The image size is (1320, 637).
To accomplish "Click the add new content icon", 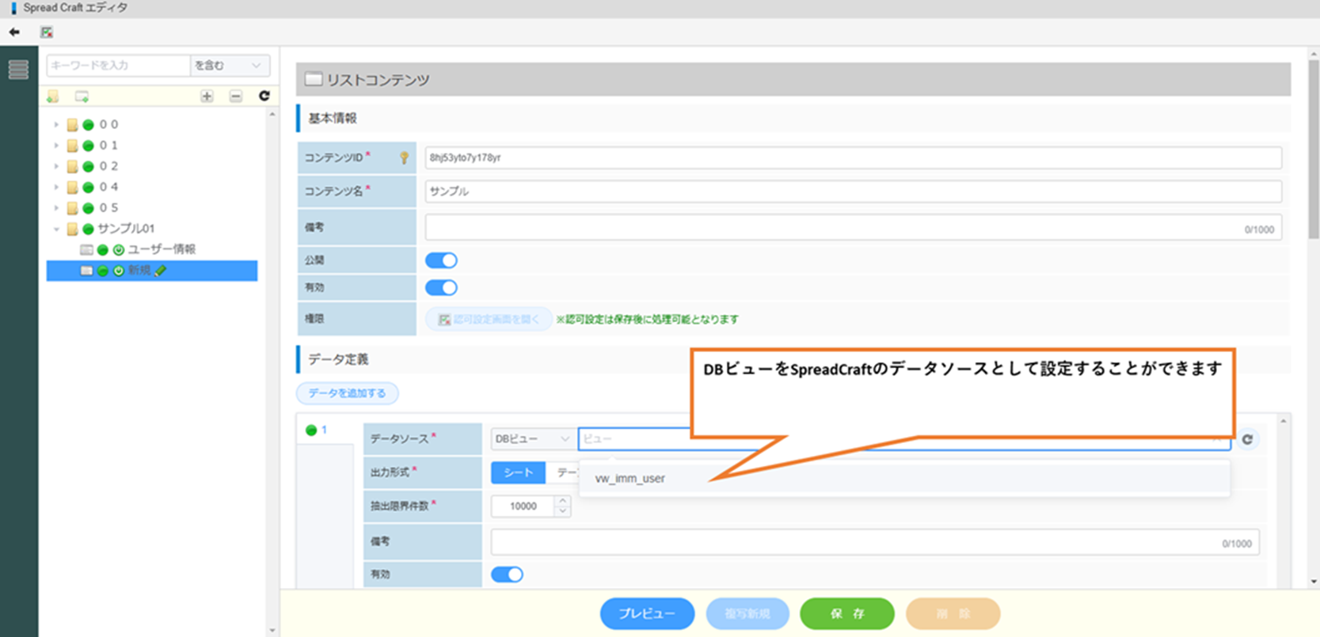I will pos(82,97).
